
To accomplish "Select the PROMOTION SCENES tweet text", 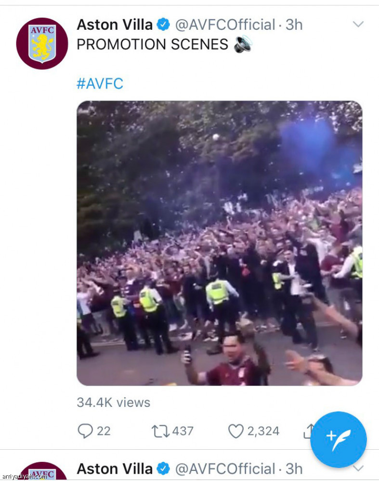I will (152, 45).
